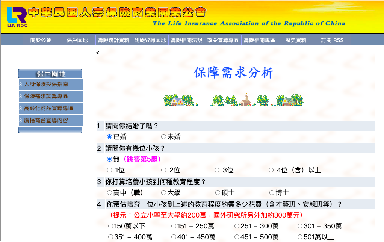
Task: Open 壽險相關法規 menu
Action: [186, 40]
